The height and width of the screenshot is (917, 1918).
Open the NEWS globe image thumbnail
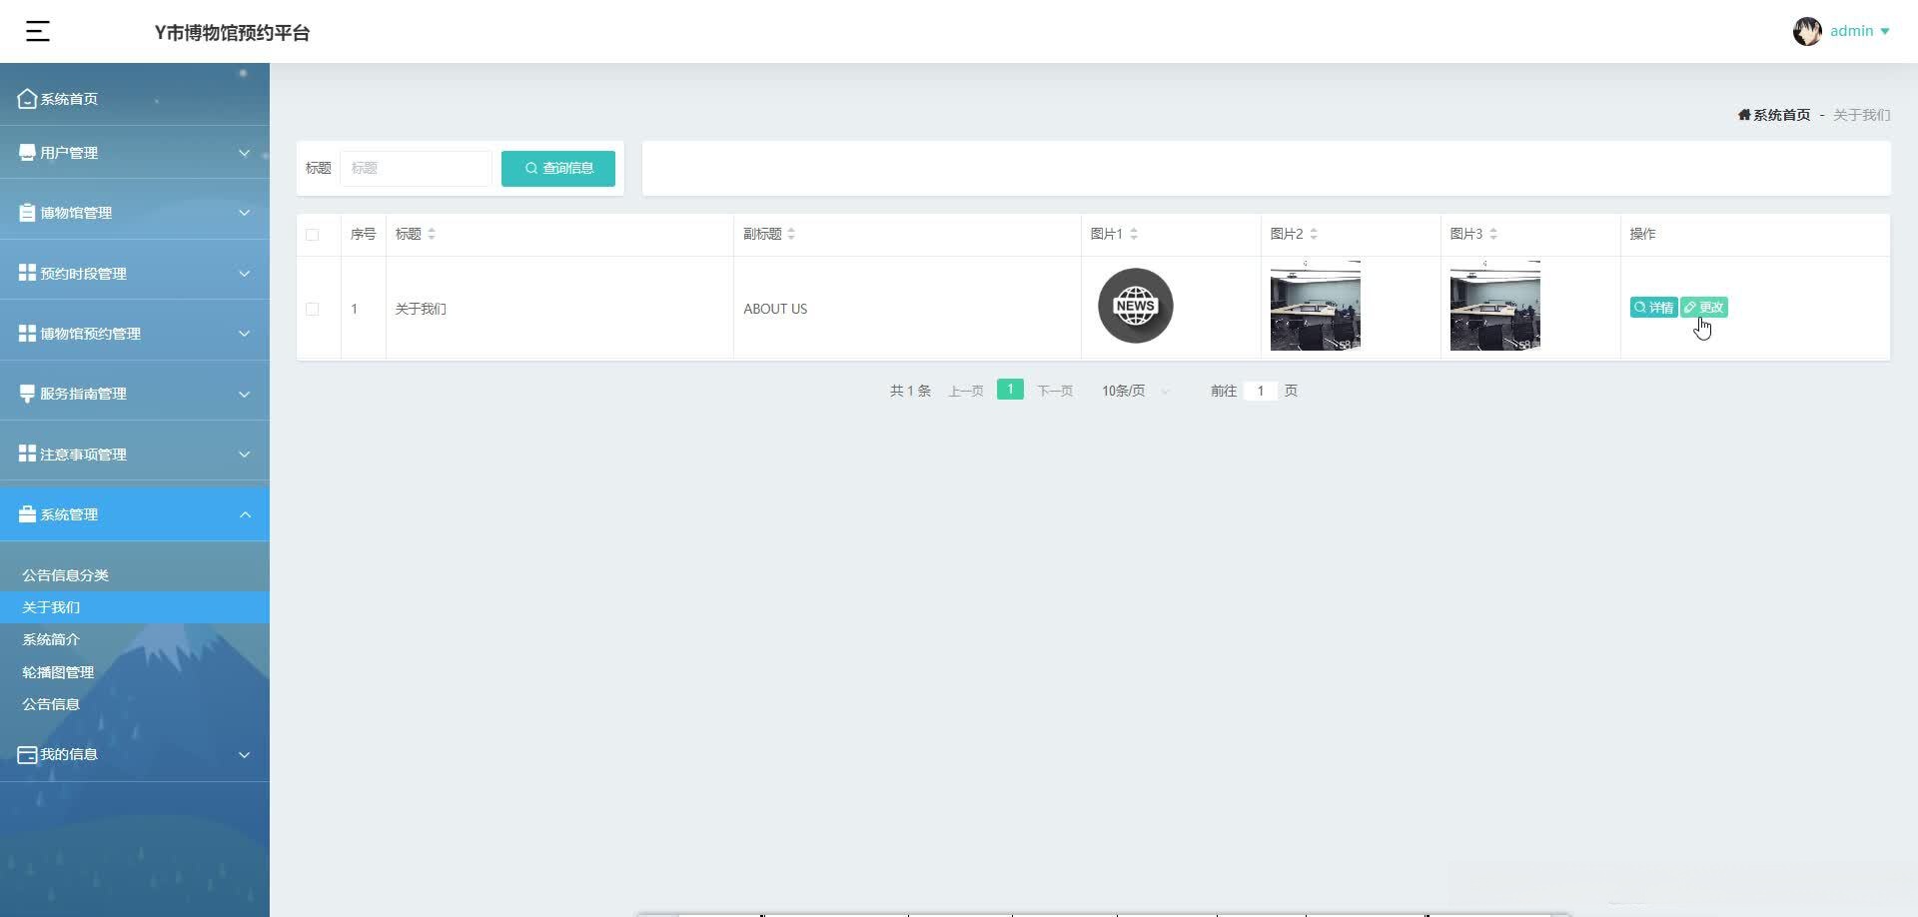[x=1136, y=306]
